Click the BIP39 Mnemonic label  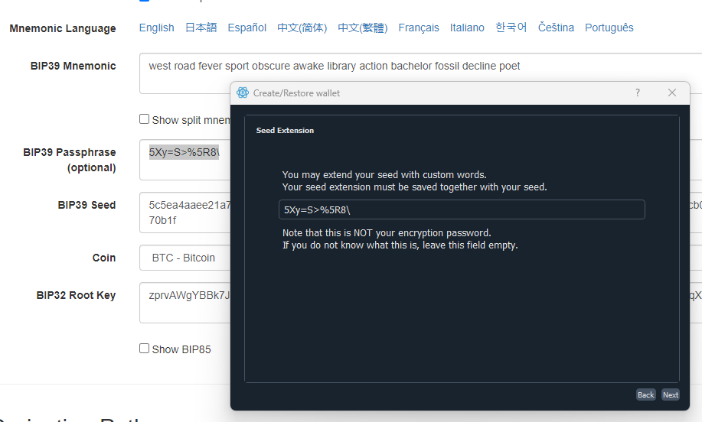73,67
